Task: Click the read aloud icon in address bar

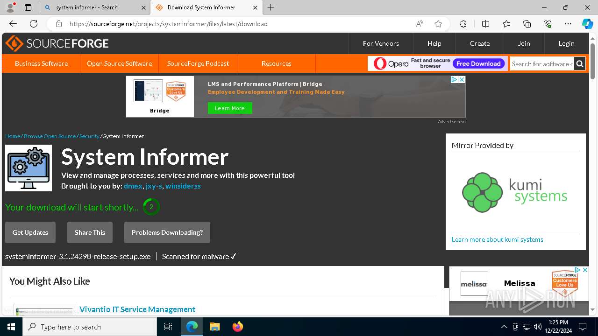Action: pos(420,24)
